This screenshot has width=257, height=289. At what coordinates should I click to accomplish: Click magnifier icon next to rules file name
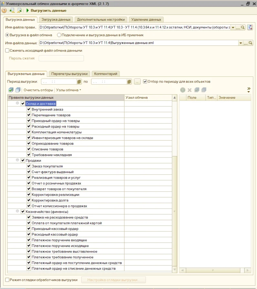243,27
